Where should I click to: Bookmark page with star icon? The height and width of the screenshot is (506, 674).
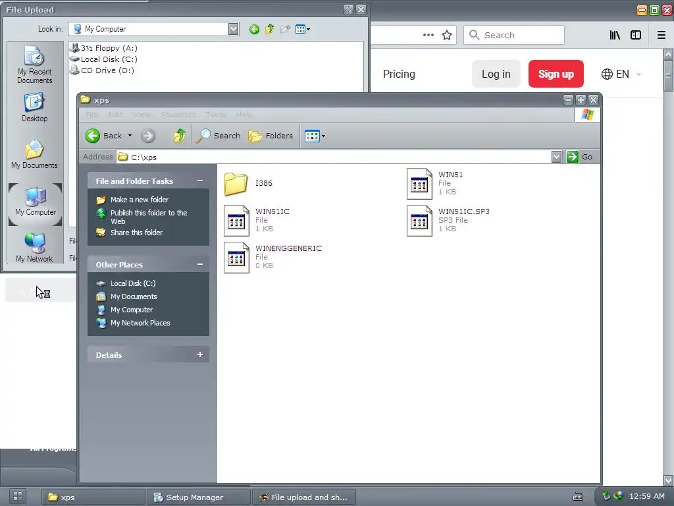447,36
